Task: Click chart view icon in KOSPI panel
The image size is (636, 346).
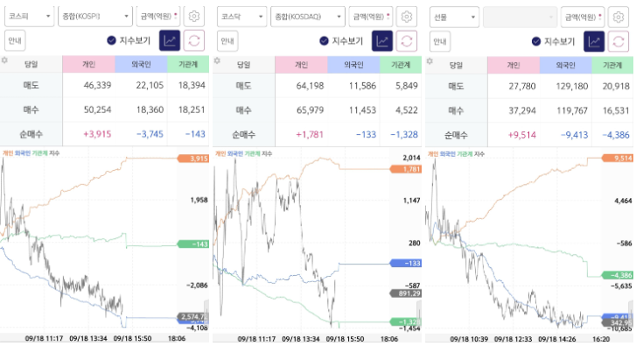Action: [170, 40]
